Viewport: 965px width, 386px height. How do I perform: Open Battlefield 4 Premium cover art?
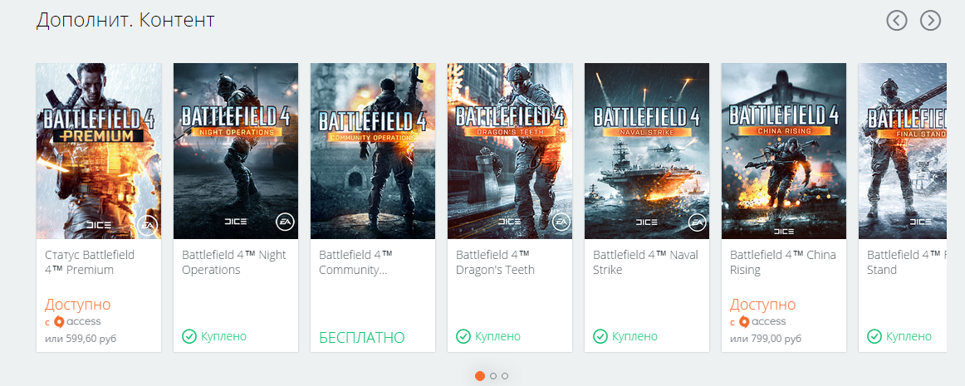pos(99,150)
